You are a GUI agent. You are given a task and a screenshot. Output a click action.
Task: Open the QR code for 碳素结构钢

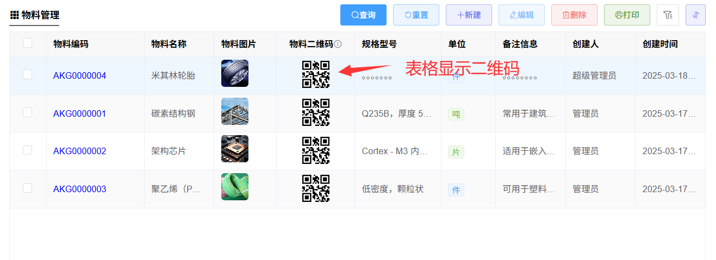pyautogui.click(x=315, y=112)
